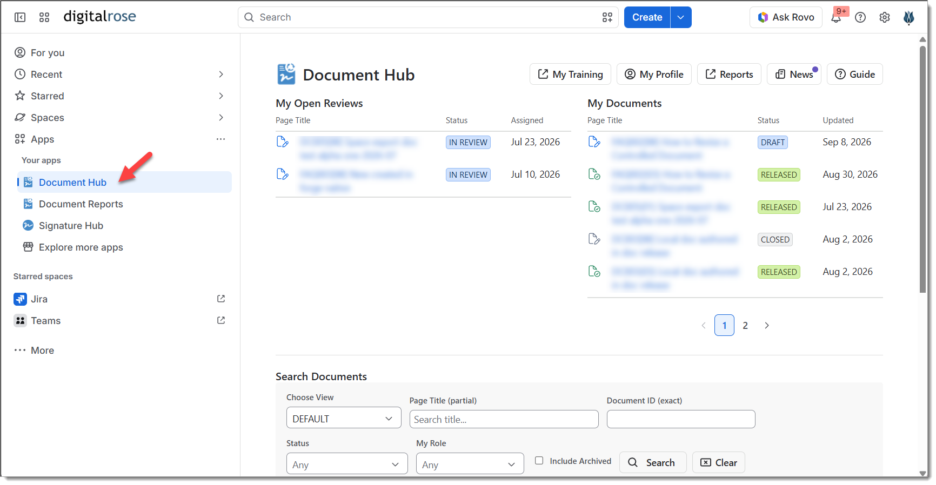Expand the Recent section chevron

(x=221, y=74)
